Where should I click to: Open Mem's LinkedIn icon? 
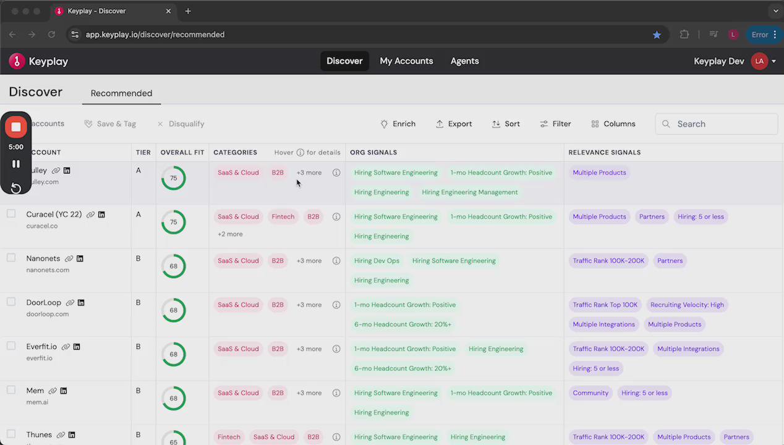pos(64,391)
